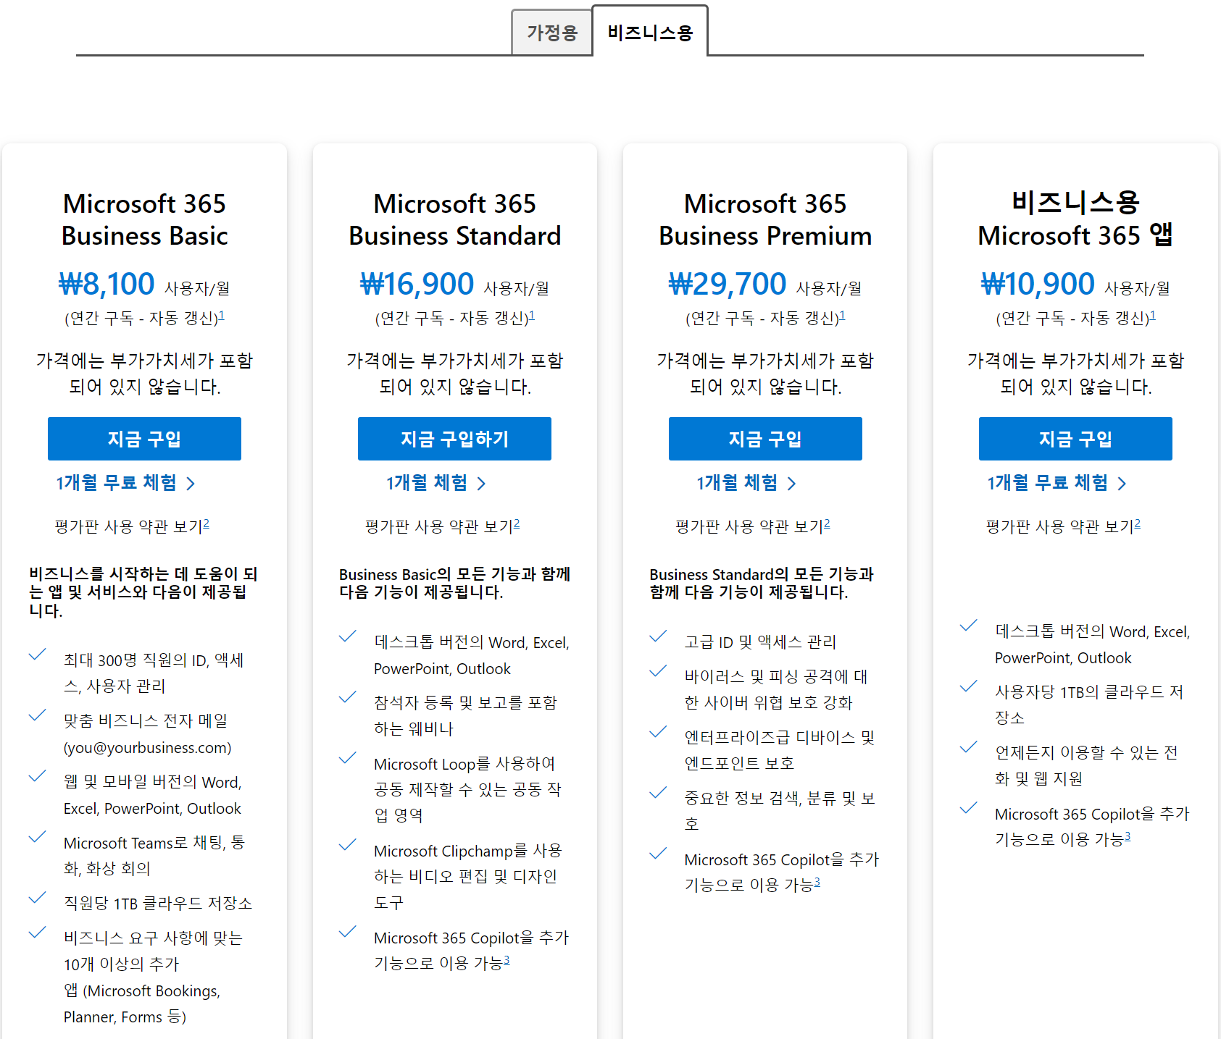Click checkmark beside 비즈니스 요구 사항에 맞는
The height and width of the screenshot is (1039, 1221).
(x=38, y=933)
